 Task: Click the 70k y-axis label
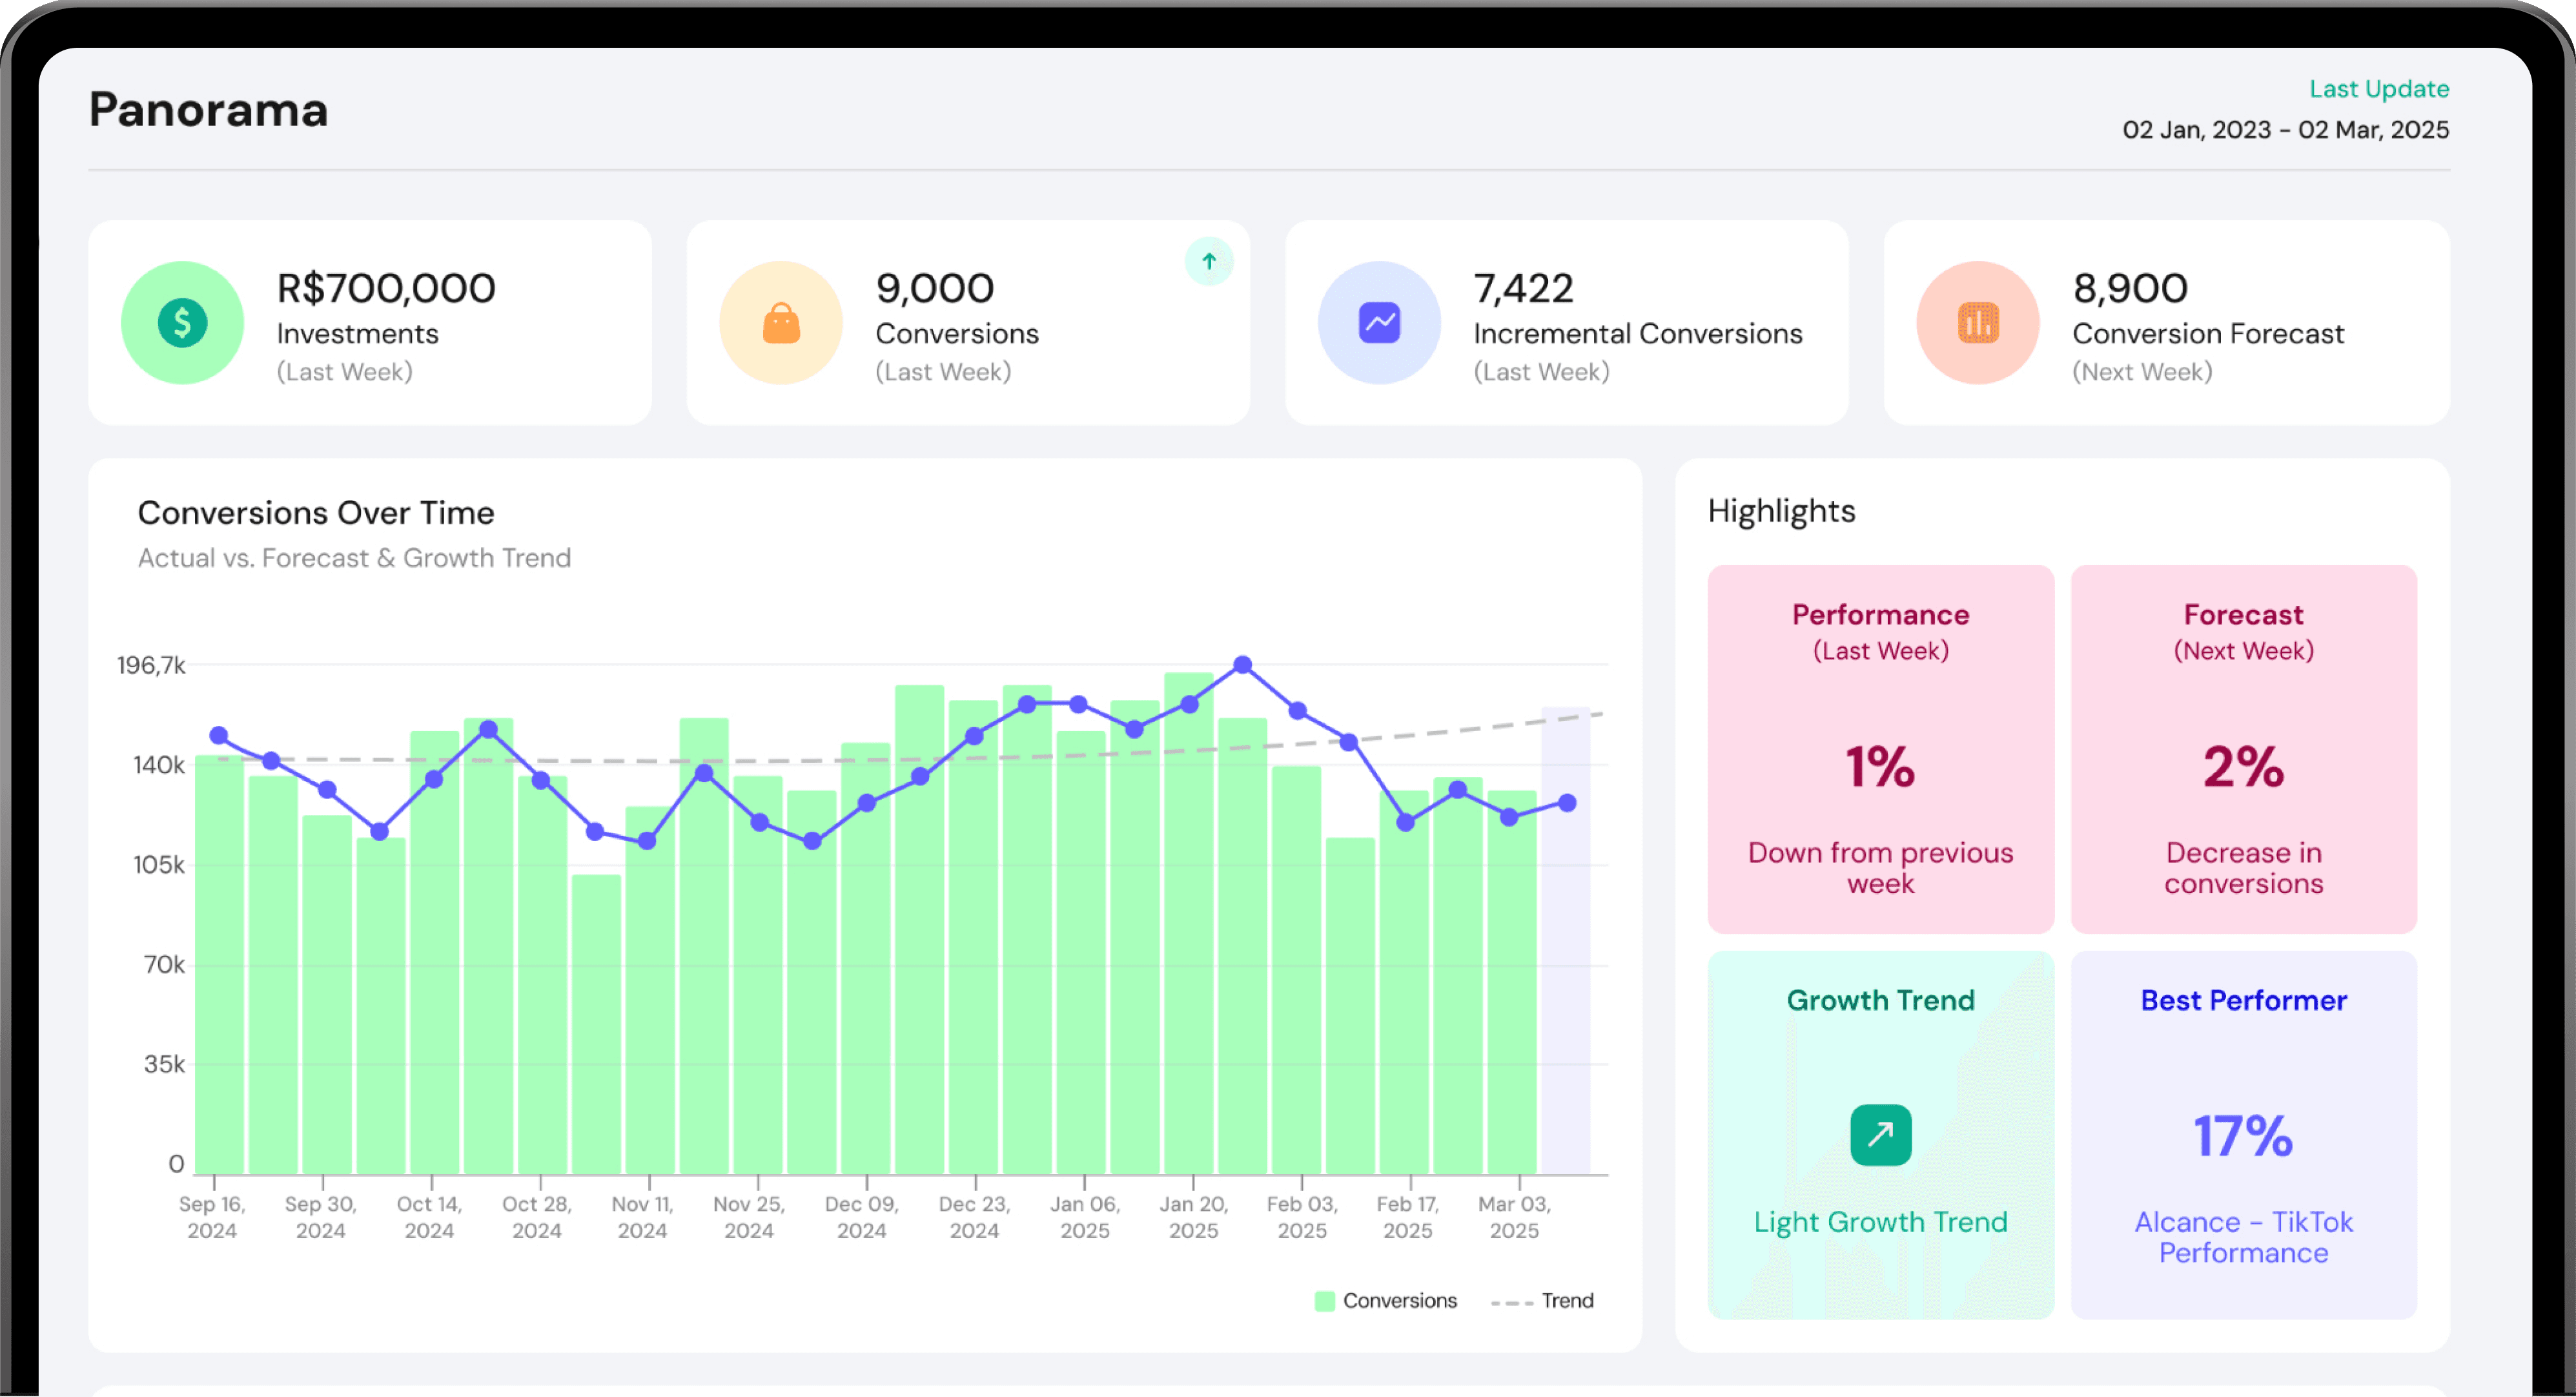click(164, 965)
